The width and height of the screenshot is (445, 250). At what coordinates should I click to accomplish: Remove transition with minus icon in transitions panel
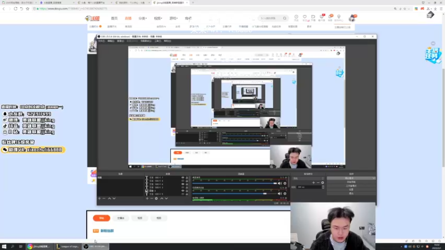coord(318,183)
